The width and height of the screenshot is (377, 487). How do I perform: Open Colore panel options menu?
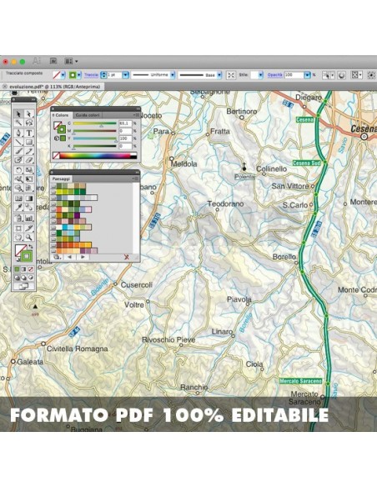[x=136, y=115]
